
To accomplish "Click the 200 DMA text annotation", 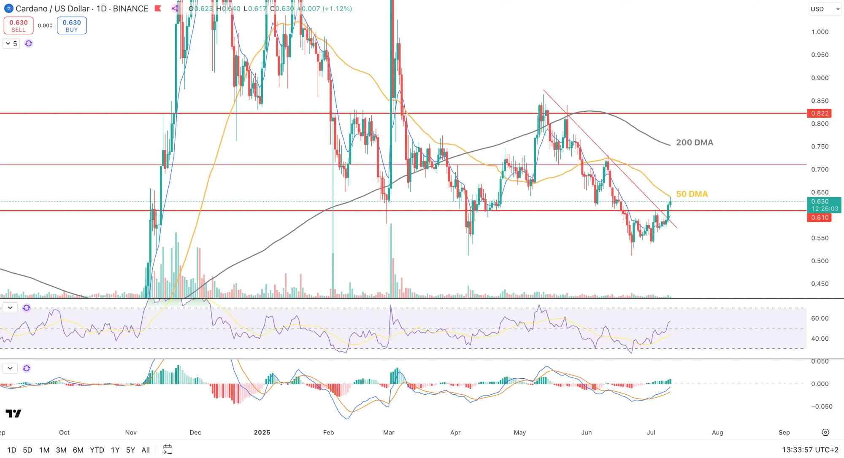I will coord(695,143).
